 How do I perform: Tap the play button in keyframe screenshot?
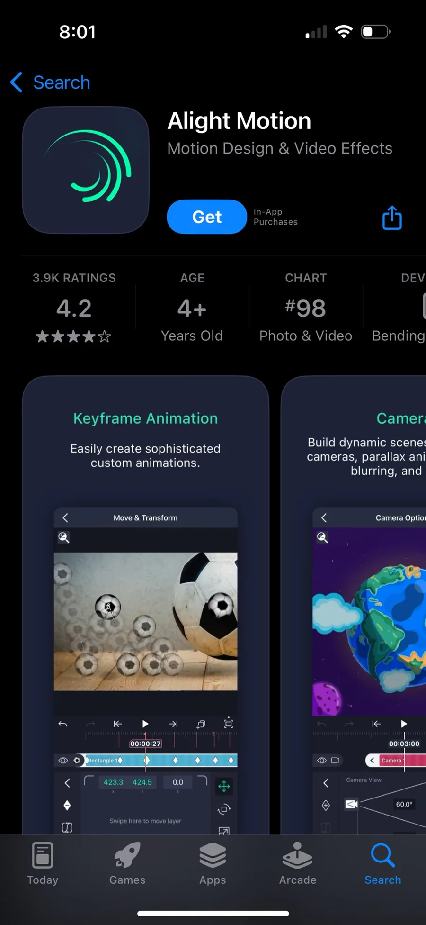pyautogui.click(x=145, y=724)
